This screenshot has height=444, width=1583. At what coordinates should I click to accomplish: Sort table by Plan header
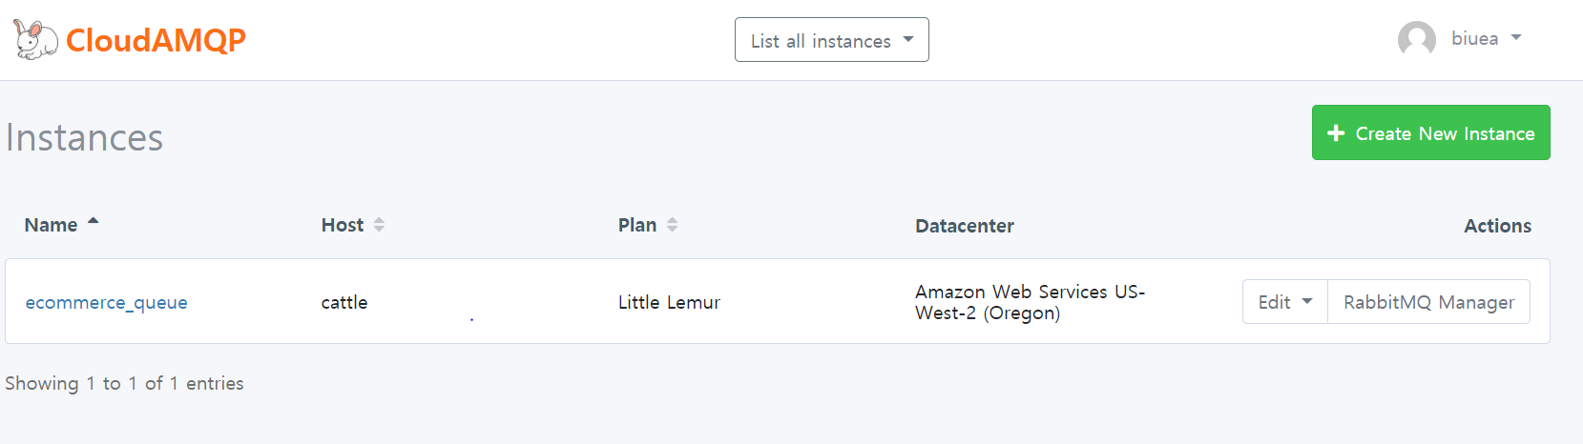click(637, 225)
